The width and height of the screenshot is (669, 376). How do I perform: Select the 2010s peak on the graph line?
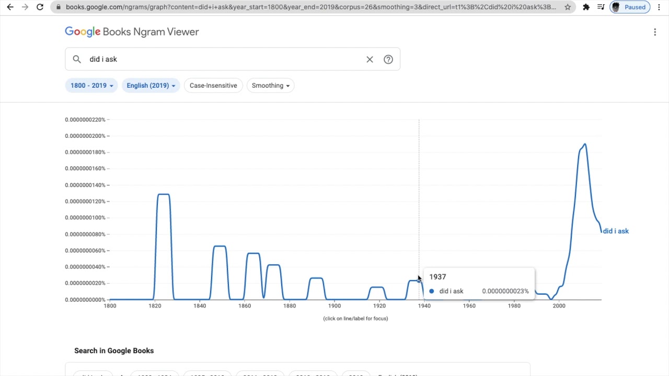coord(584,145)
